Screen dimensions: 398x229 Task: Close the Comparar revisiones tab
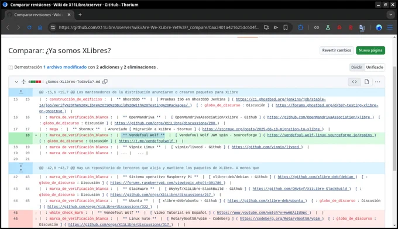click(x=69, y=15)
